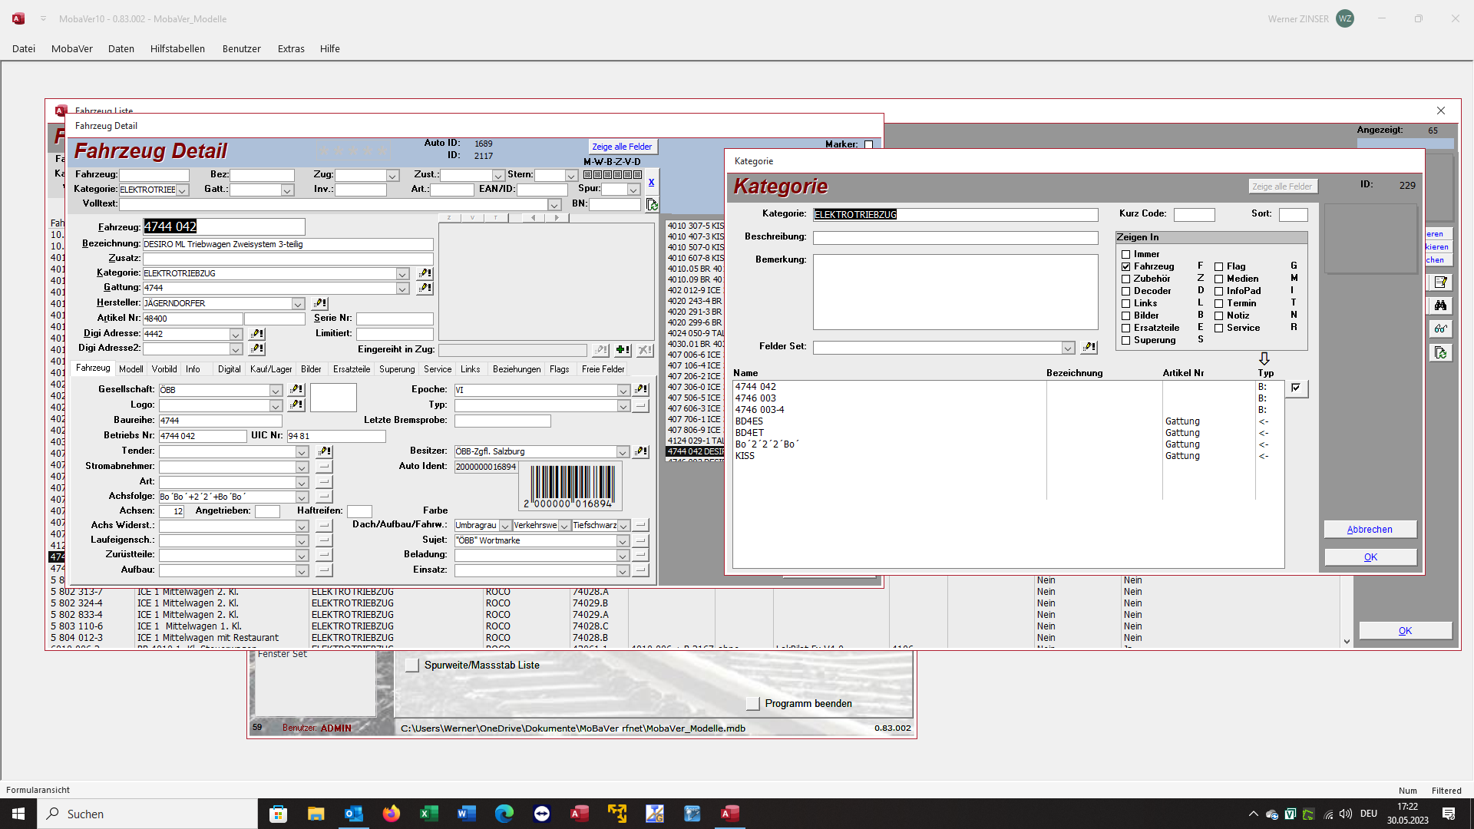Open the Hilfstabellen menu

(177, 48)
